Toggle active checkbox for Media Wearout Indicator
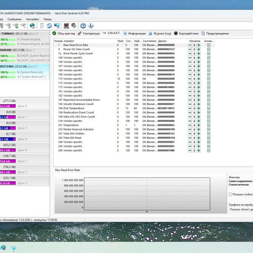This screenshot has height=253, width=253. pos(208,130)
